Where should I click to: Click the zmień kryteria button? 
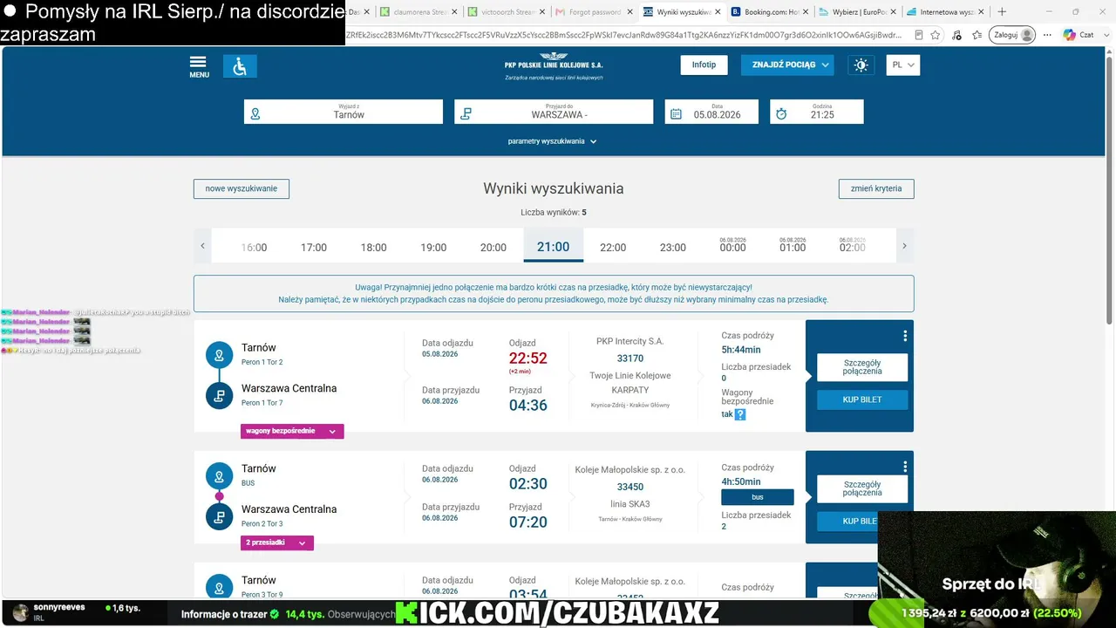point(876,188)
